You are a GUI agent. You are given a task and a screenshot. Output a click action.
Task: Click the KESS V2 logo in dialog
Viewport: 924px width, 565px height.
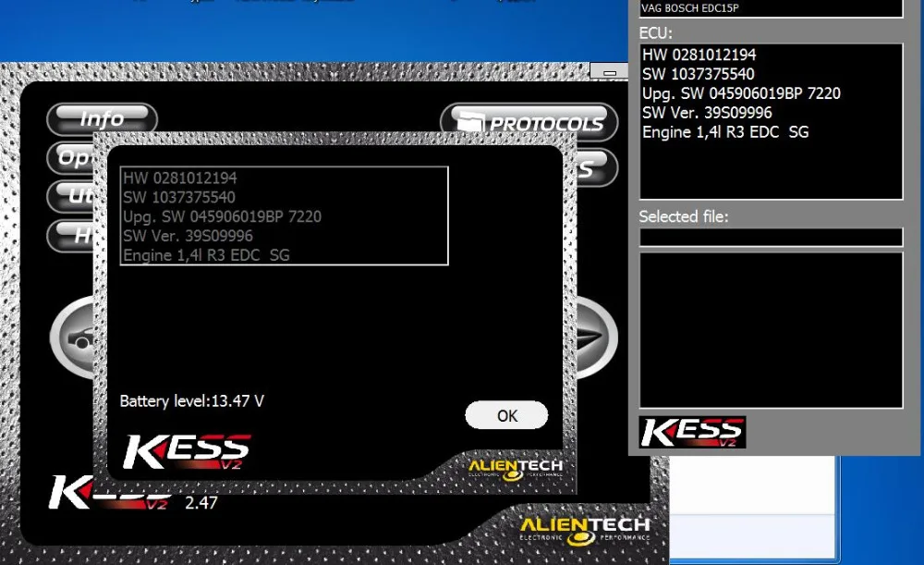click(187, 452)
